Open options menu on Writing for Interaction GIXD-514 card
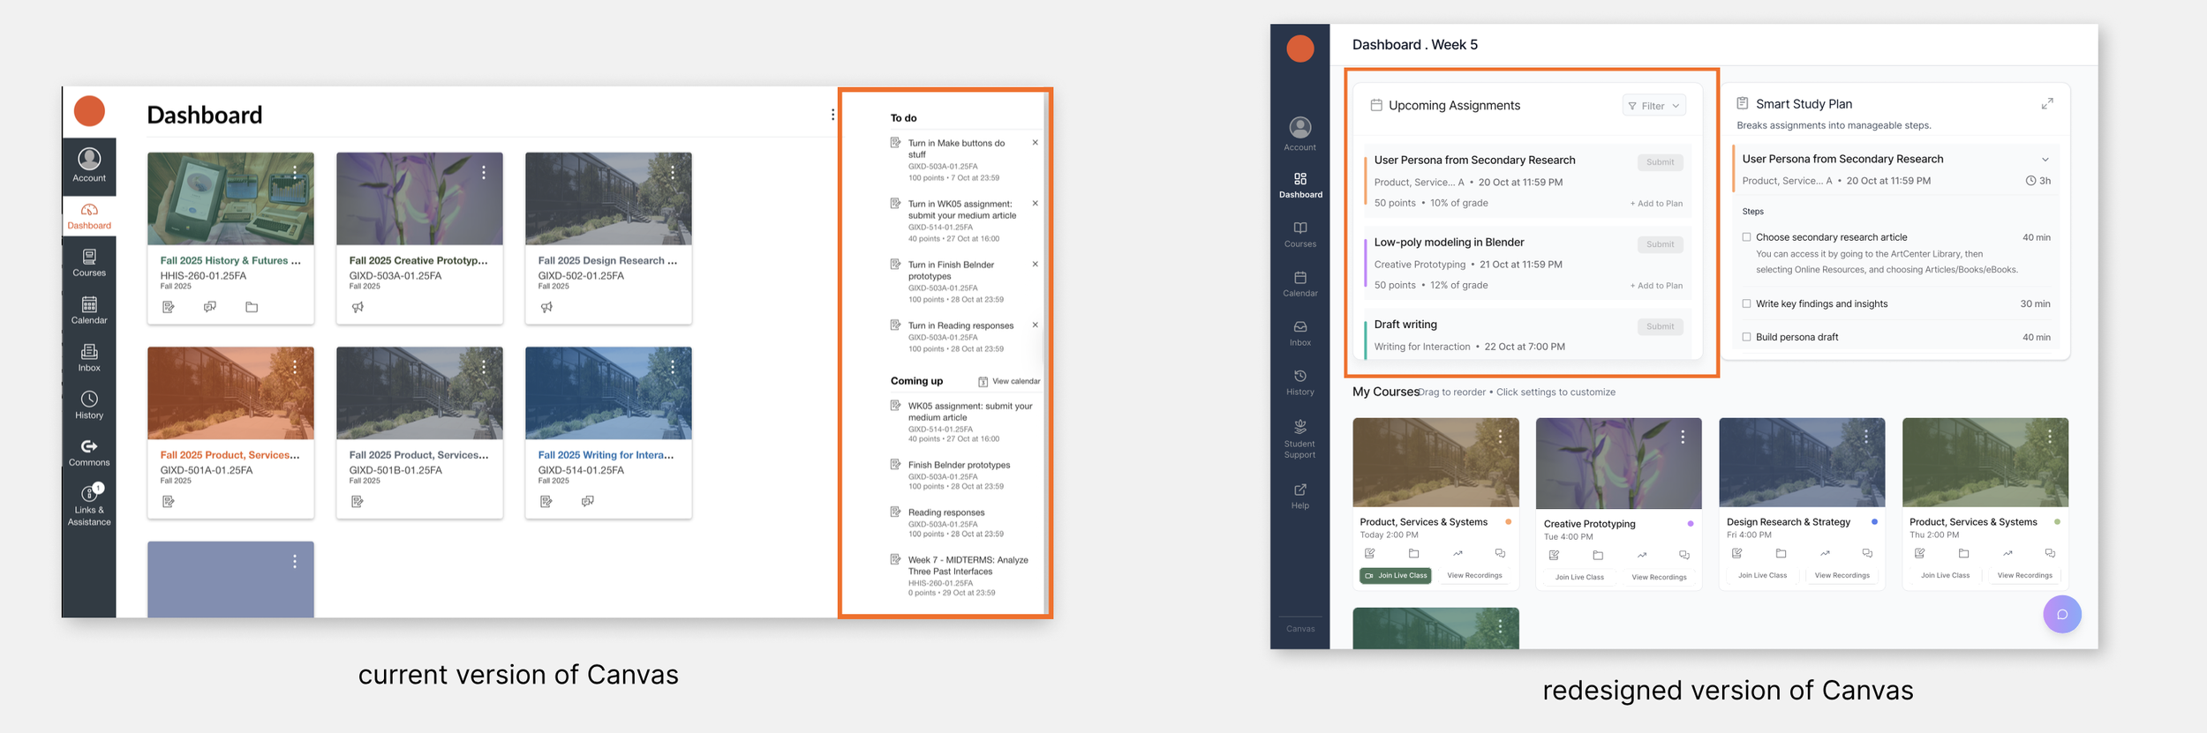 click(x=673, y=367)
